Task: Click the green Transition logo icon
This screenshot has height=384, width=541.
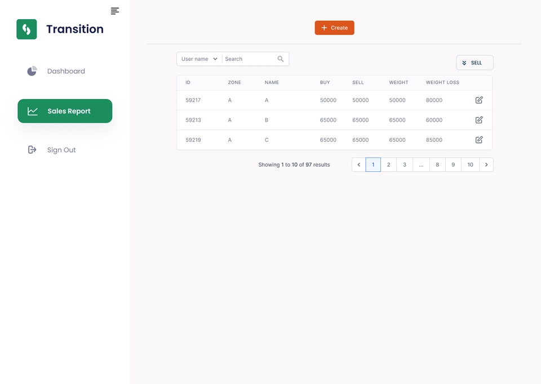Action: (26, 29)
